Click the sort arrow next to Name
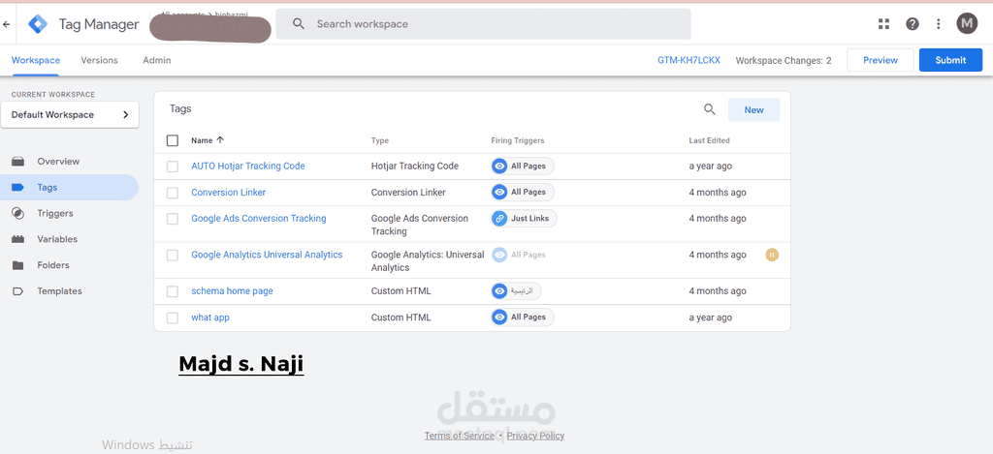Image resolution: width=993 pixels, height=454 pixels. [220, 140]
